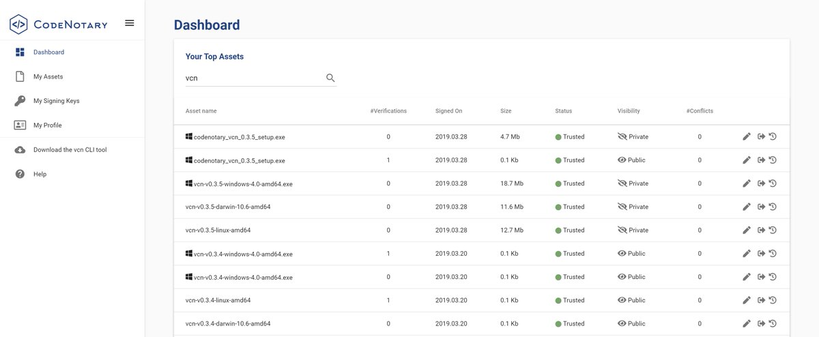
Task: Click the 11.6 Mb size cell
Action: [512, 207]
